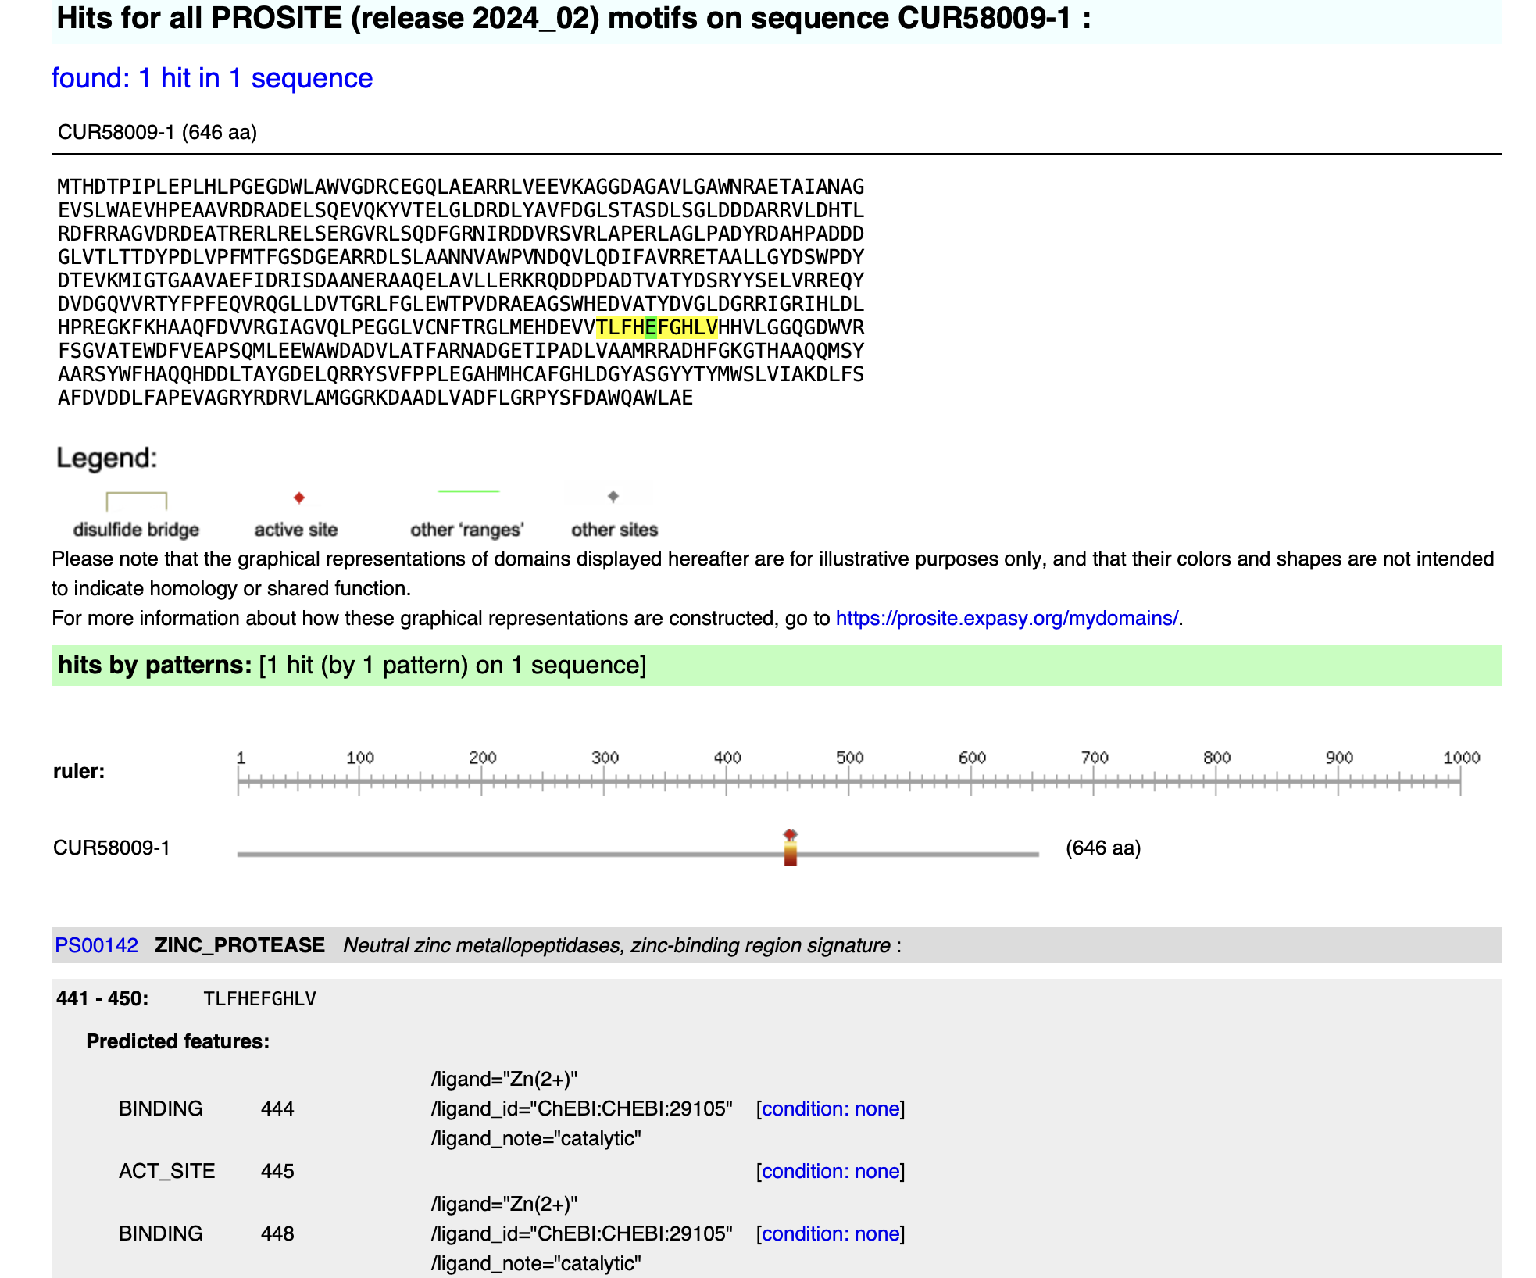
Task: Click the TLFHEFGHLV match text beside 441 - 450
Action: tap(259, 999)
